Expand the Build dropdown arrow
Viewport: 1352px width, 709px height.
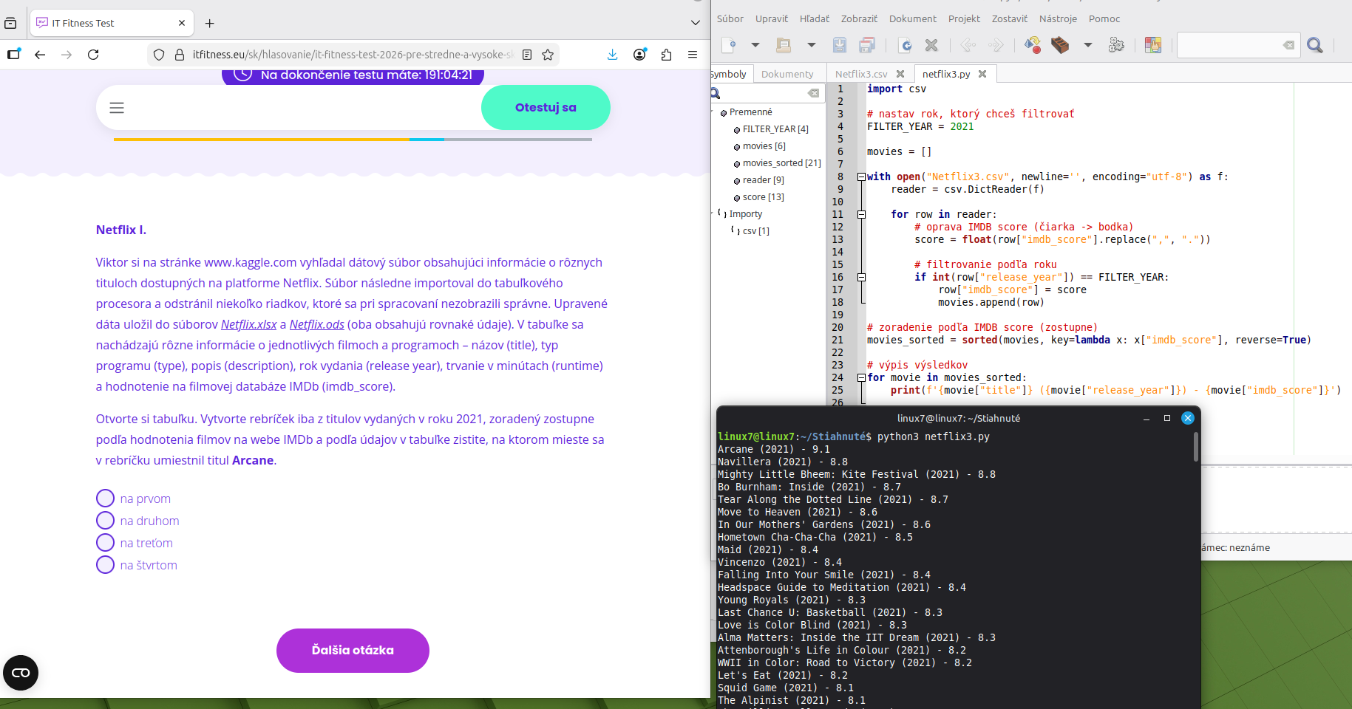point(1087,45)
